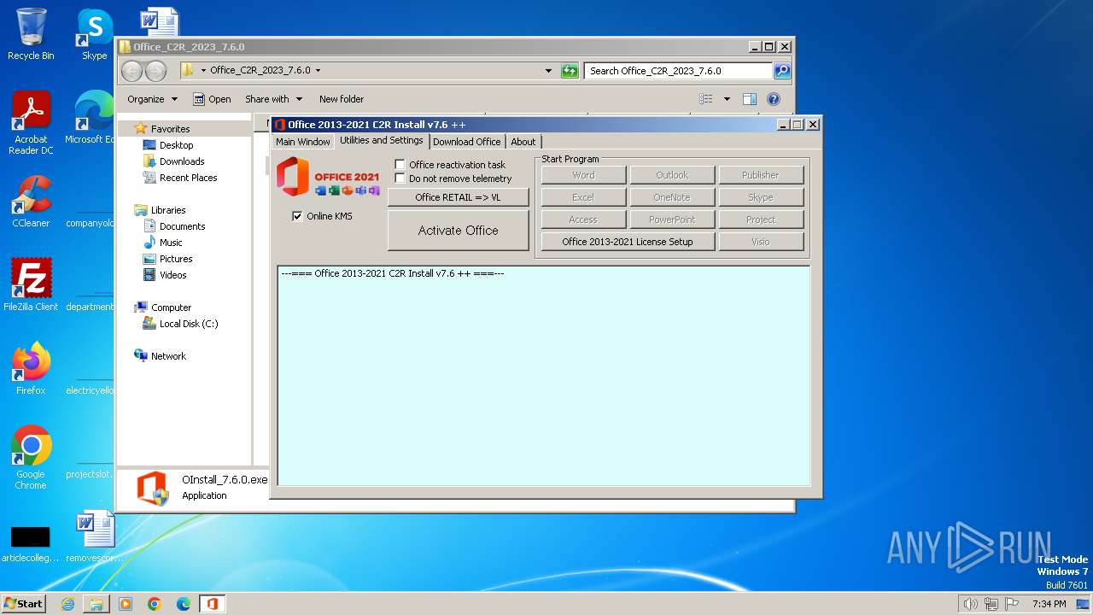Launch Acrobat Reader DC from the desktop
This screenshot has height=615, width=1093.
(x=31, y=123)
